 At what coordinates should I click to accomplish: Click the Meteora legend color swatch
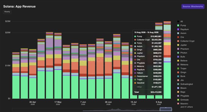[178, 65]
